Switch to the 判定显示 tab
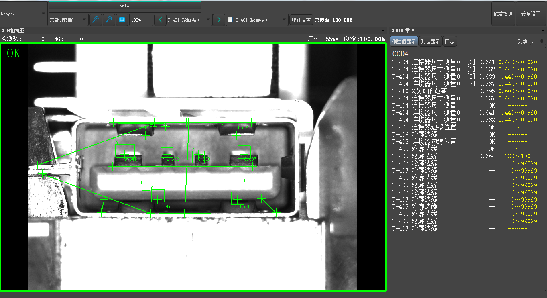Image resolution: width=547 pixels, height=298 pixels. [x=430, y=41]
